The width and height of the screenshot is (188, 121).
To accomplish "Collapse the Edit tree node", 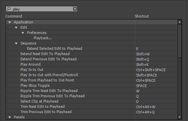I will point(16,28).
